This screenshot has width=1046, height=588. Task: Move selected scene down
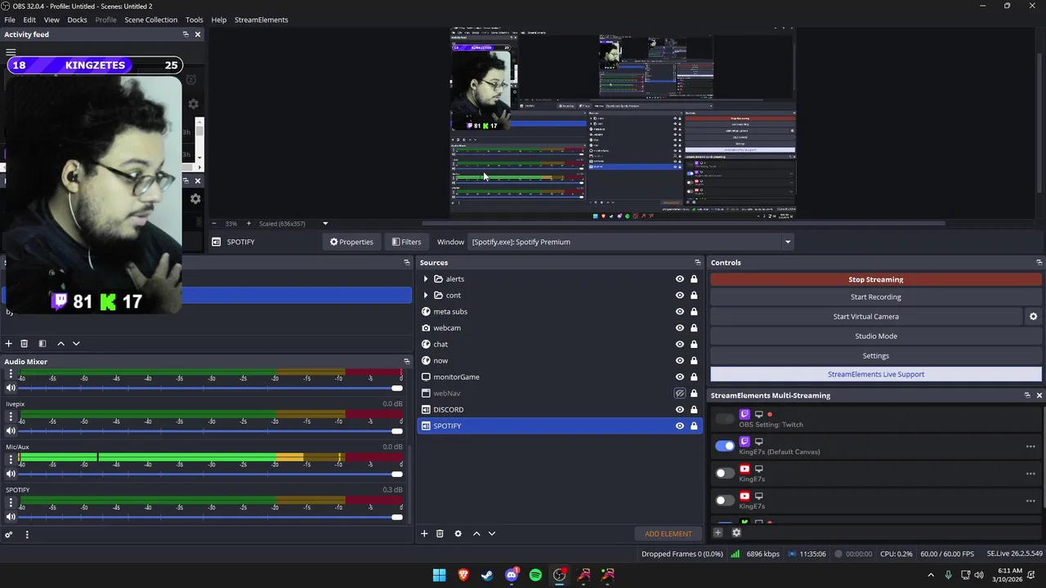76,344
